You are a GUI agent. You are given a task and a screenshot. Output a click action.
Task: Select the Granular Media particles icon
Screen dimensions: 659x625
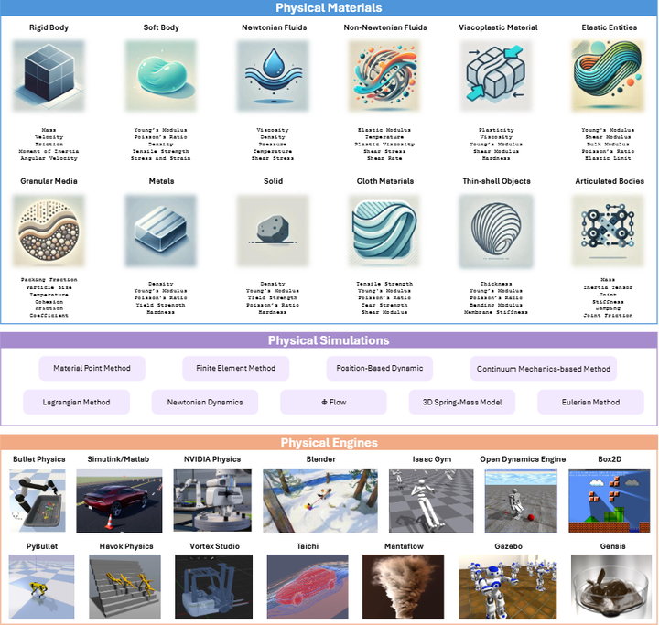click(x=49, y=231)
